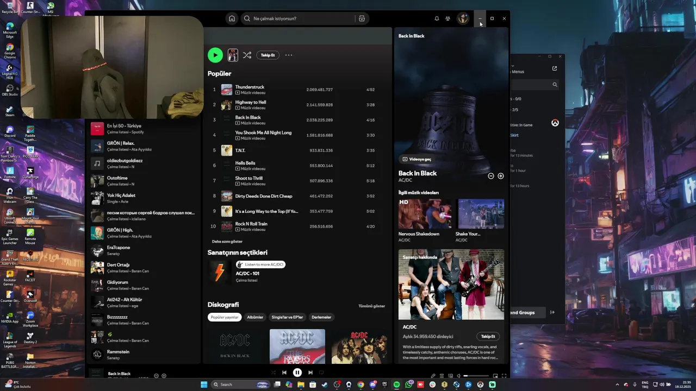This screenshot has height=391, width=696.
Task: Select the T.N.T. track row
Action: (x=296, y=150)
